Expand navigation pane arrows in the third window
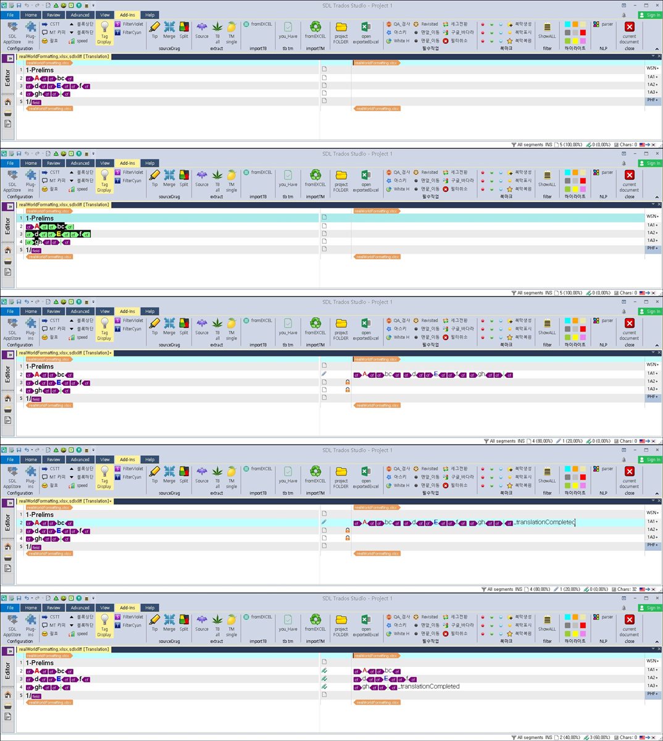Image resolution: width=663 pixels, height=741 pixels. [9, 354]
